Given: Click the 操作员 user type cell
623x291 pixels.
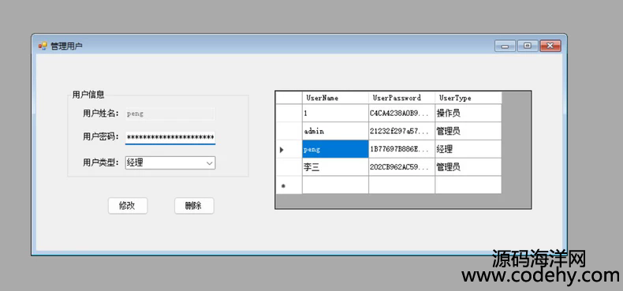Looking at the screenshot, I should click(468, 114).
